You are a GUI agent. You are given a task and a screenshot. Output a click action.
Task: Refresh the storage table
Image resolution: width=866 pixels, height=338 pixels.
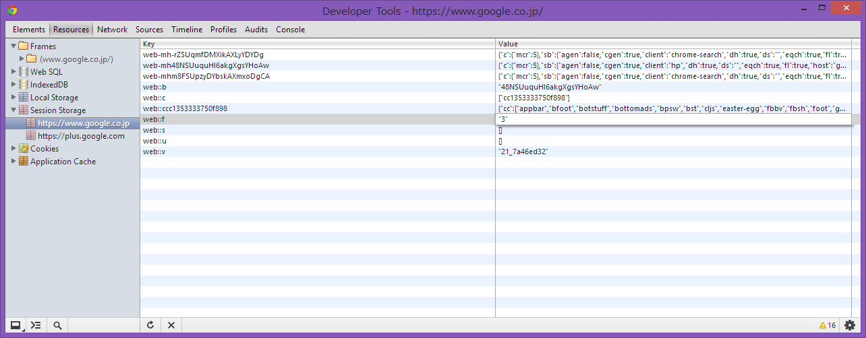(x=150, y=325)
